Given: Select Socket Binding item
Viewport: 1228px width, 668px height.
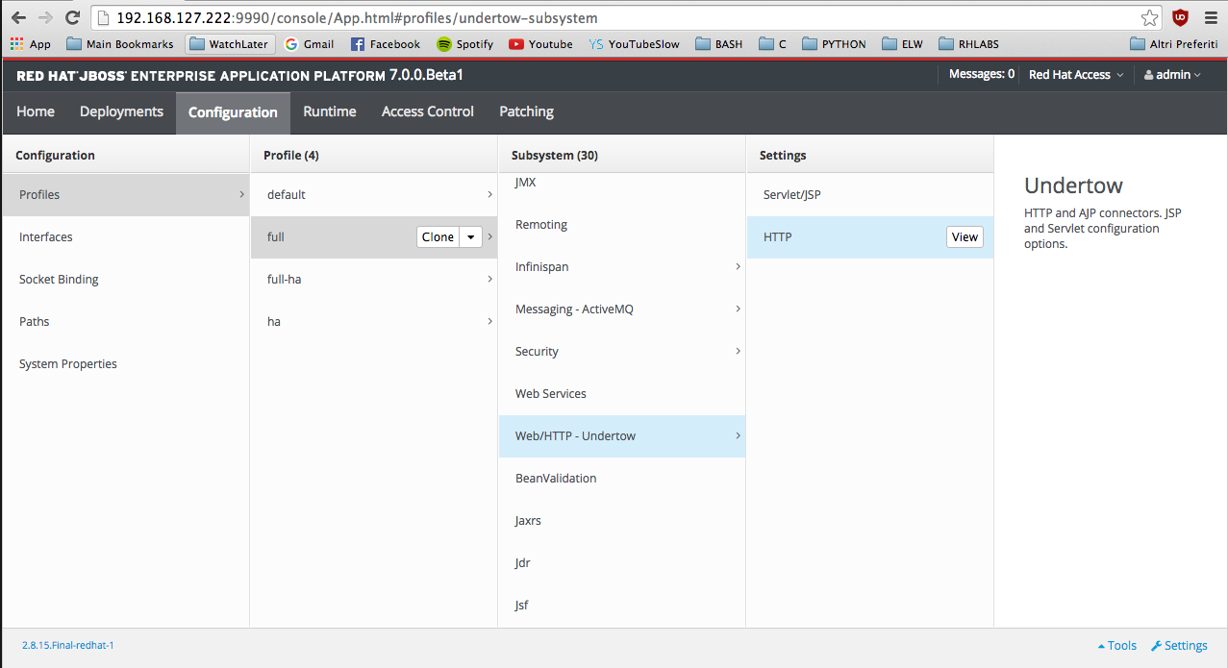Looking at the screenshot, I should tap(125, 280).
